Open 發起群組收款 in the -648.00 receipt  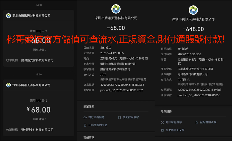[x=208, y=122]
